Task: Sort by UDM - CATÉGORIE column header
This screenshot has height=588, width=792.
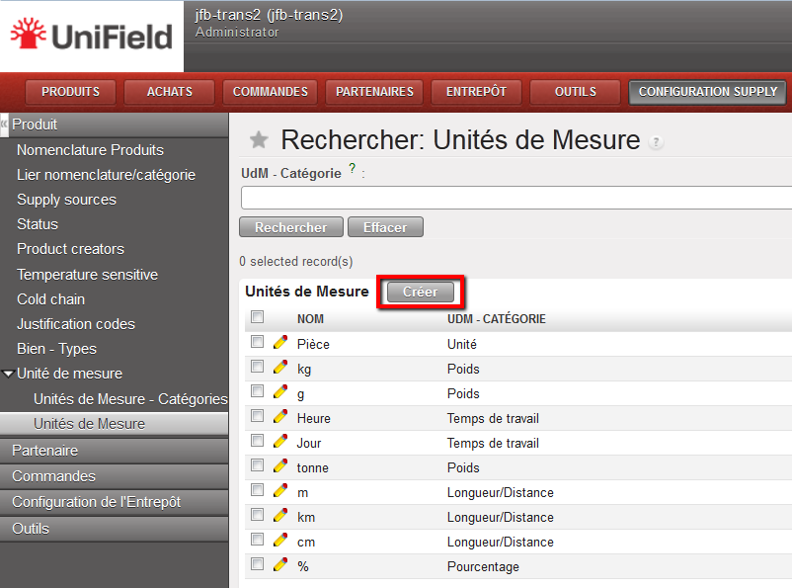Action: click(497, 319)
